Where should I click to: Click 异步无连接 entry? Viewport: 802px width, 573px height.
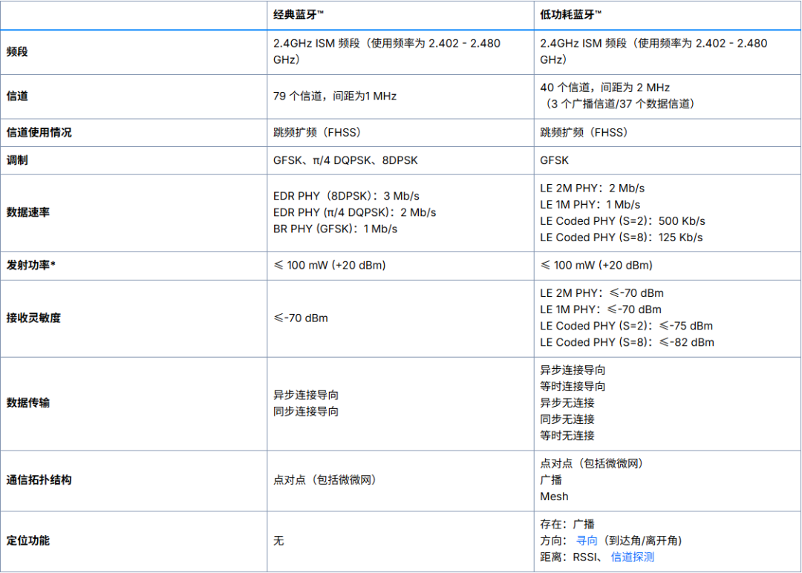[567, 403]
